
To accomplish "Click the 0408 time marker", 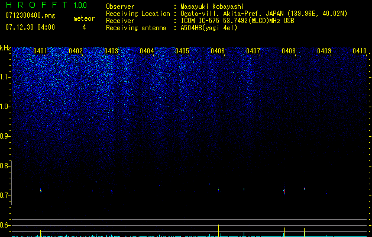I will 289,51.
